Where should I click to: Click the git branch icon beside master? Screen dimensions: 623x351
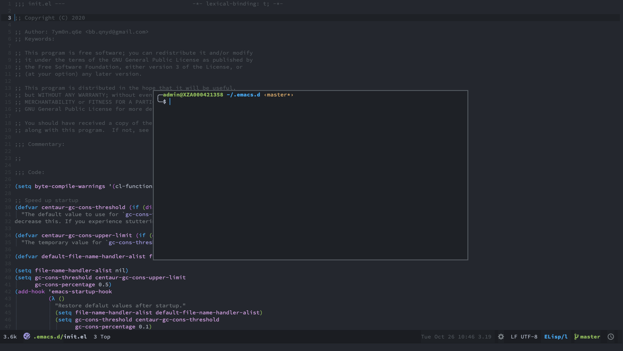point(576,337)
